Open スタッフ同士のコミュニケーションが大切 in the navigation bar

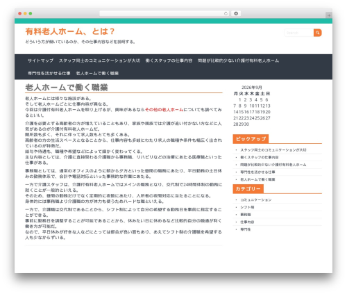(99, 60)
